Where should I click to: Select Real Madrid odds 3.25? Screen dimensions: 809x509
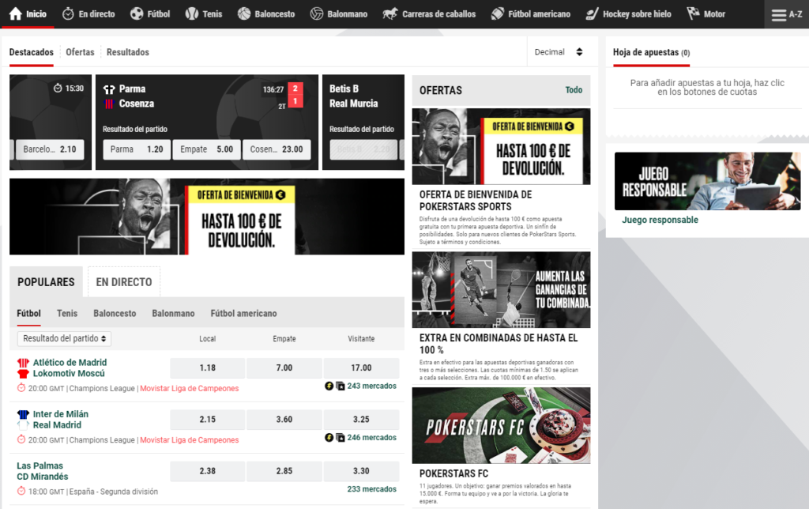click(x=361, y=420)
